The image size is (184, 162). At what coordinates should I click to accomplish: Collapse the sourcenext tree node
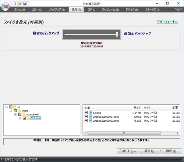pyautogui.click(x=15, y=114)
